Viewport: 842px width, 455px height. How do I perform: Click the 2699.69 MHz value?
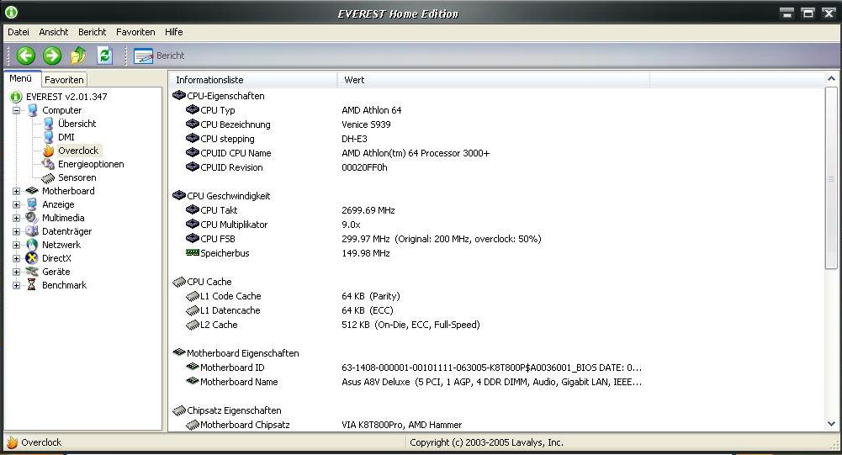tap(368, 210)
